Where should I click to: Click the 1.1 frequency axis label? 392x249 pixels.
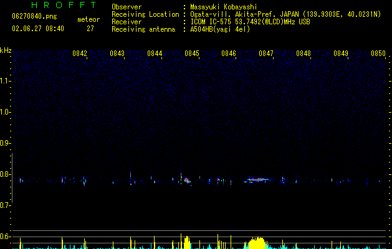click(x=6, y=81)
